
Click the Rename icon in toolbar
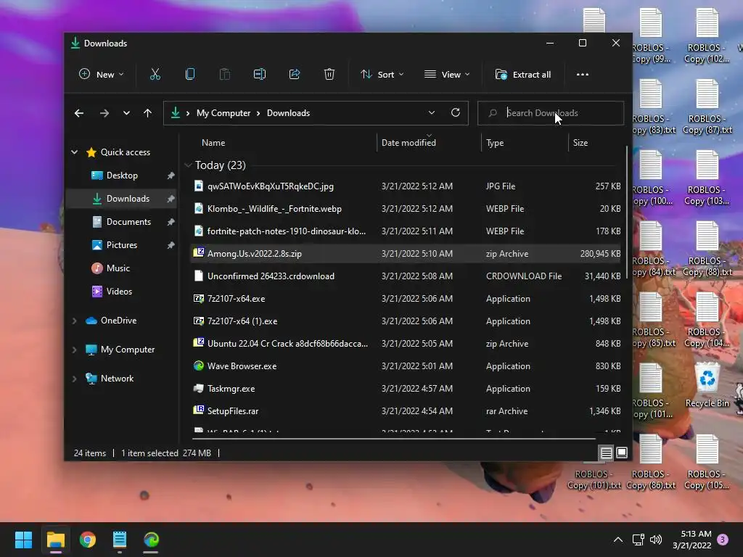[x=260, y=75]
